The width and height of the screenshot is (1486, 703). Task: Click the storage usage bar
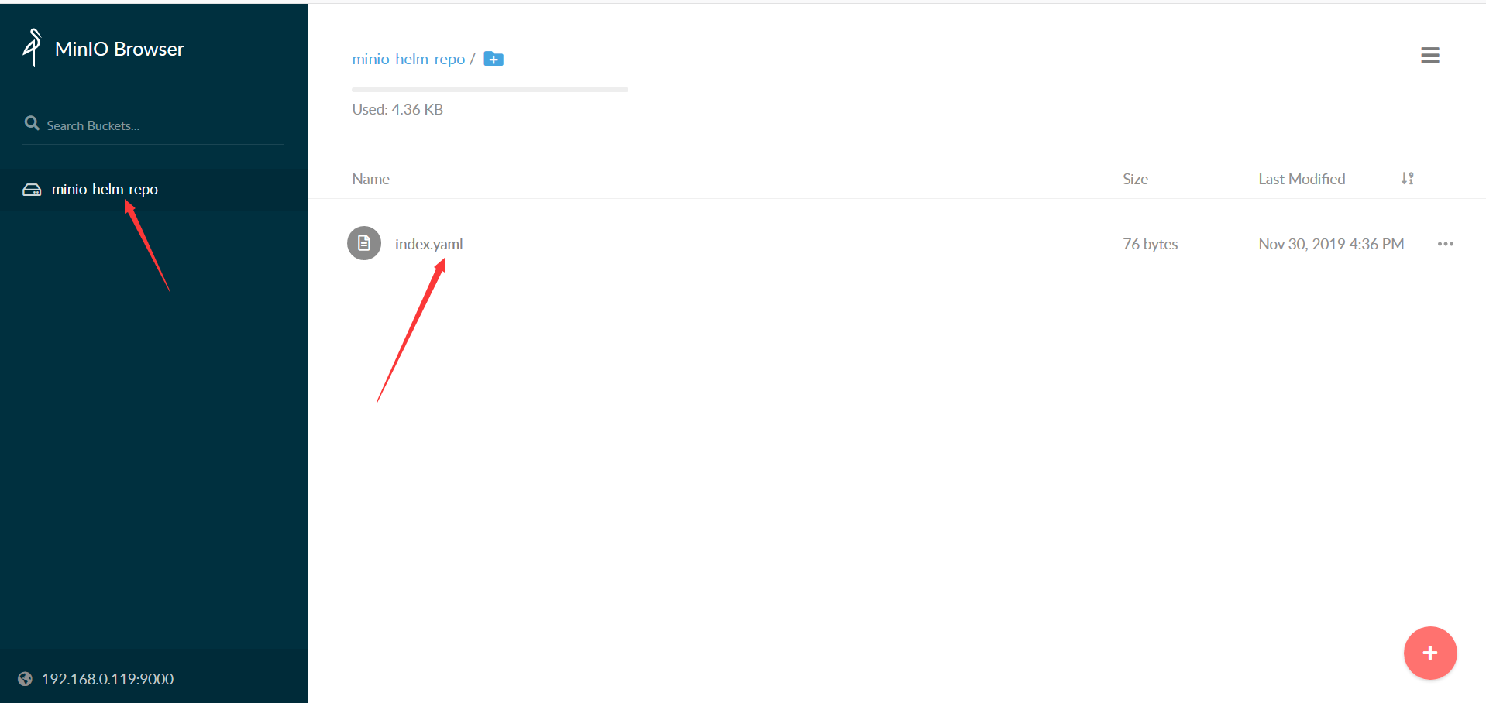click(490, 90)
